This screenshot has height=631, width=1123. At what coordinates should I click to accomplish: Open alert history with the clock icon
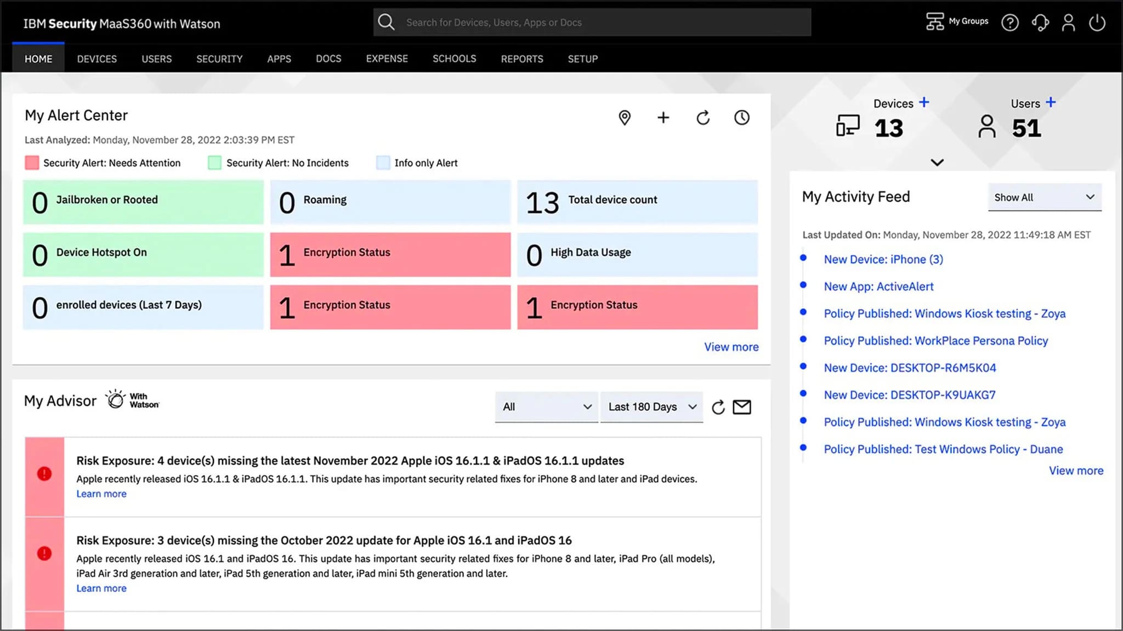pos(741,117)
